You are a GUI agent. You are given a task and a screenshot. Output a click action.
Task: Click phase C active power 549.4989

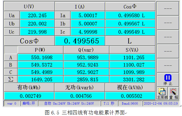pyautogui.click(x=40, y=72)
